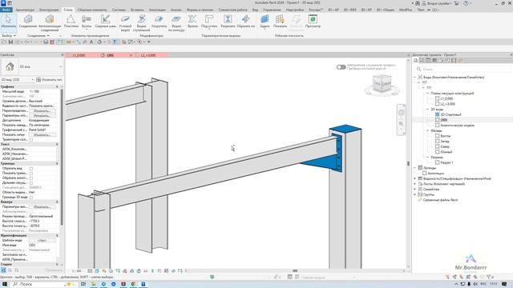Select the 3D Стартовый view in browser
The width and height of the screenshot is (513, 288).
tap(450, 114)
